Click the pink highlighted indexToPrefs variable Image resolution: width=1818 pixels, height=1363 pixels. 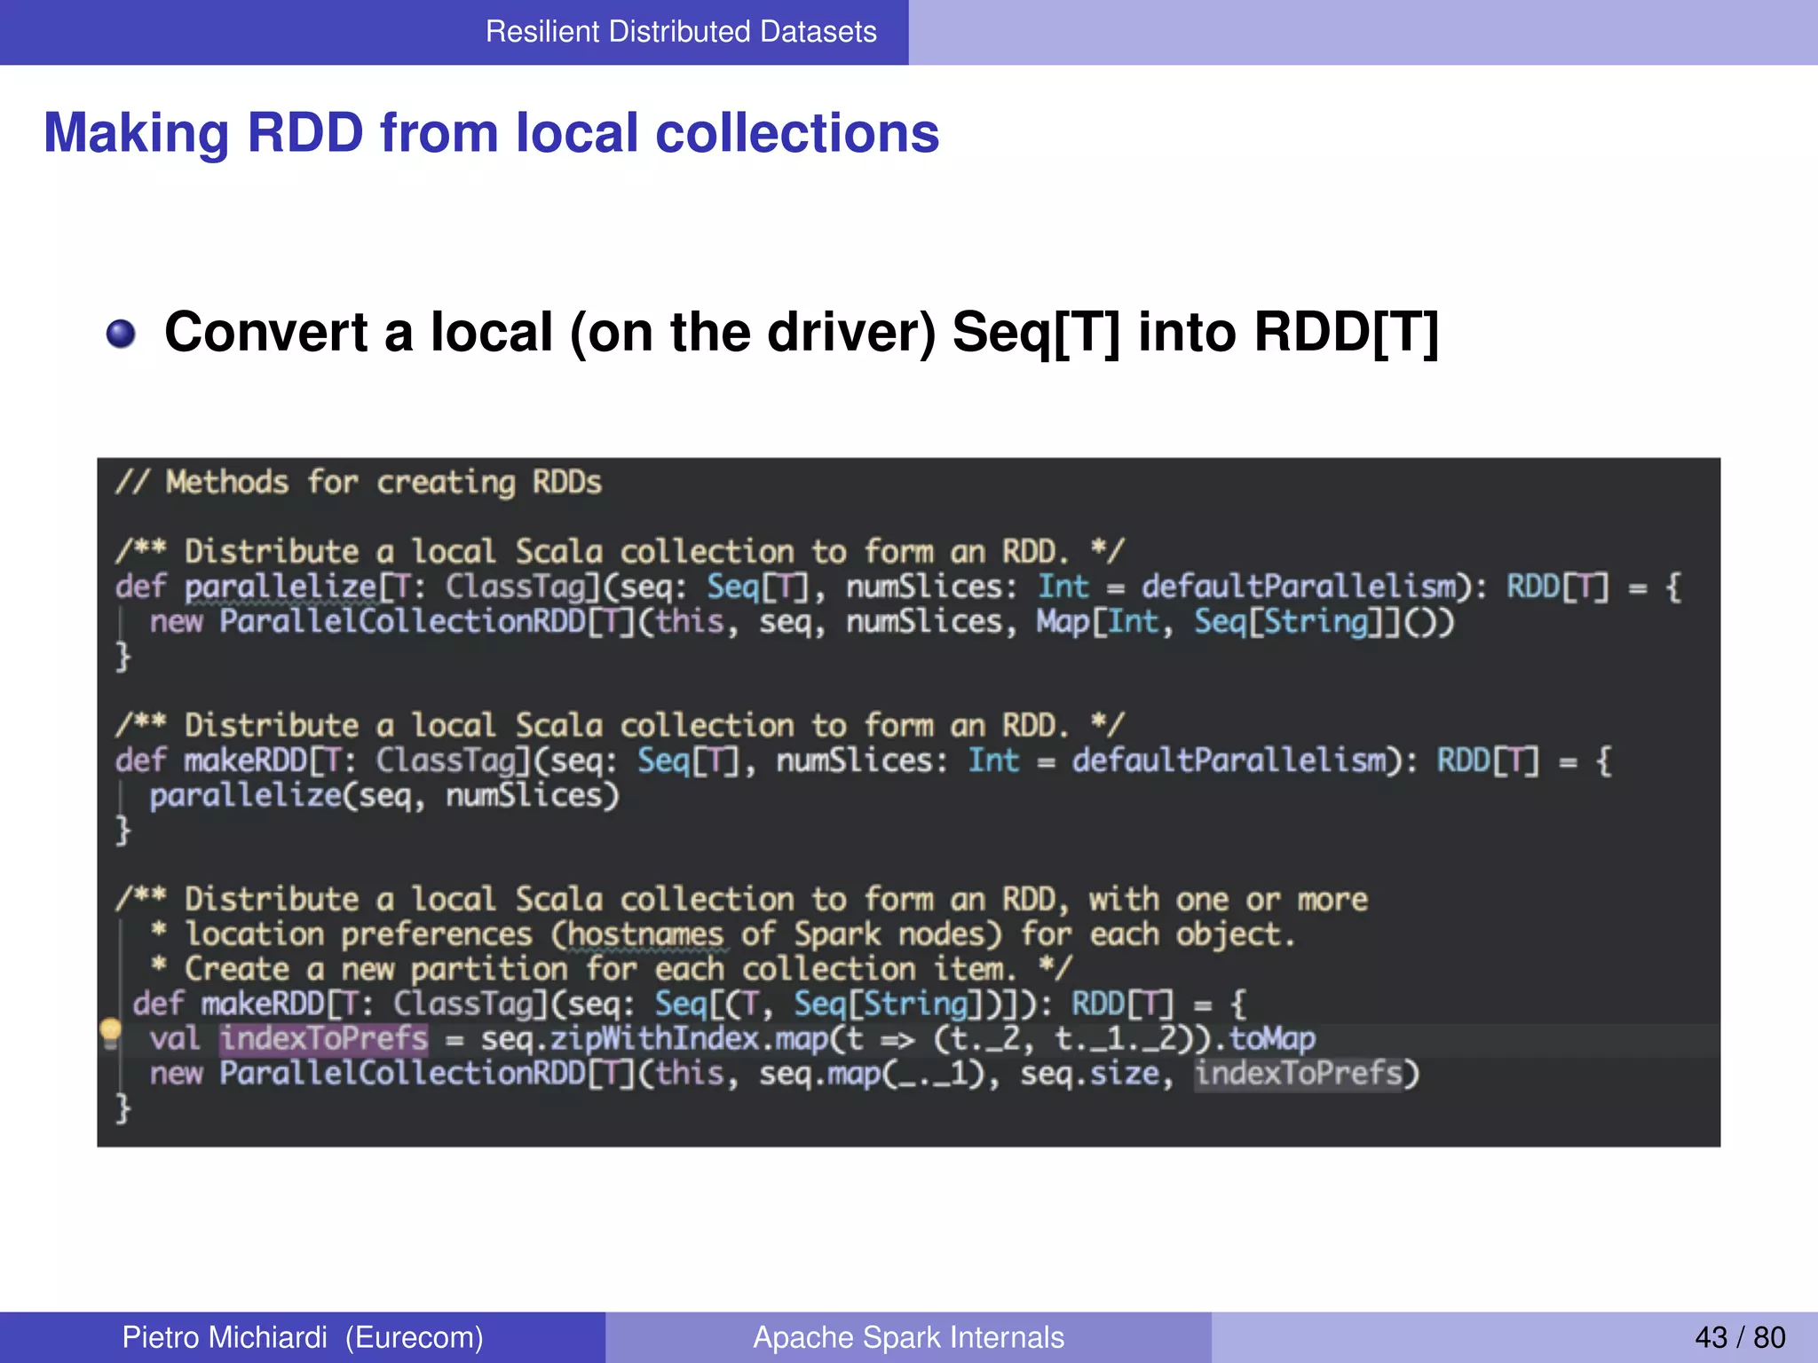pyautogui.click(x=324, y=1038)
